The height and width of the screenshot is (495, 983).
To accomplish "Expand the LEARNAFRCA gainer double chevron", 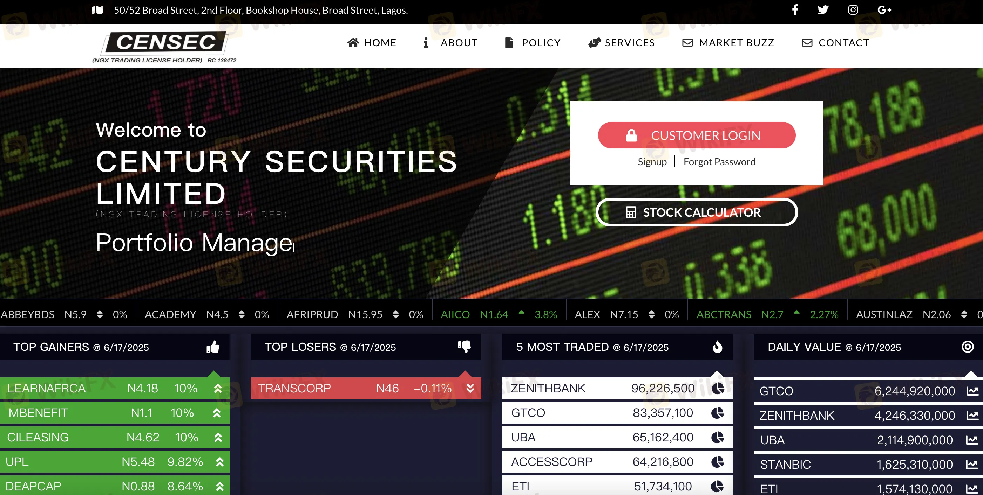I will (218, 388).
